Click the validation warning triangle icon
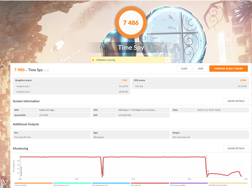 [x=93, y=60]
